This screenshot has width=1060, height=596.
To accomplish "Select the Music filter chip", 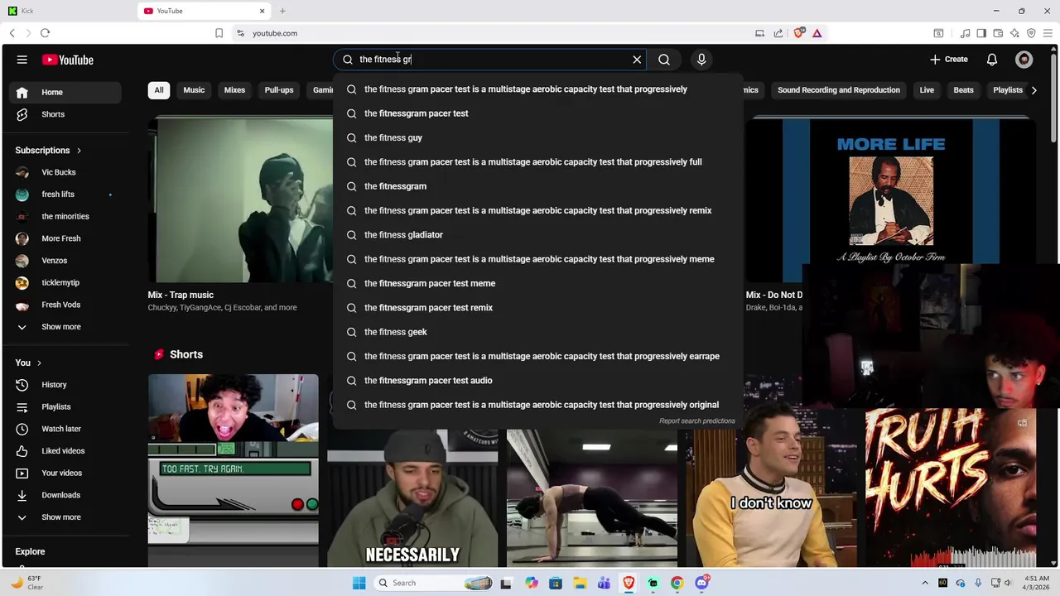I will pos(194,90).
